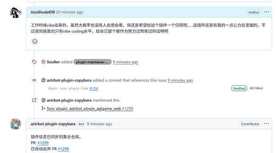This screenshot has width=276, height=153.
Task: Select the Author badge
Action: click(x=254, y=12)
